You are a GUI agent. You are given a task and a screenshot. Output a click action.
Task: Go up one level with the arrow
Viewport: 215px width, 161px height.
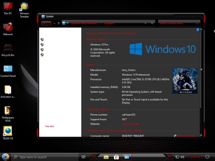[58, 23]
